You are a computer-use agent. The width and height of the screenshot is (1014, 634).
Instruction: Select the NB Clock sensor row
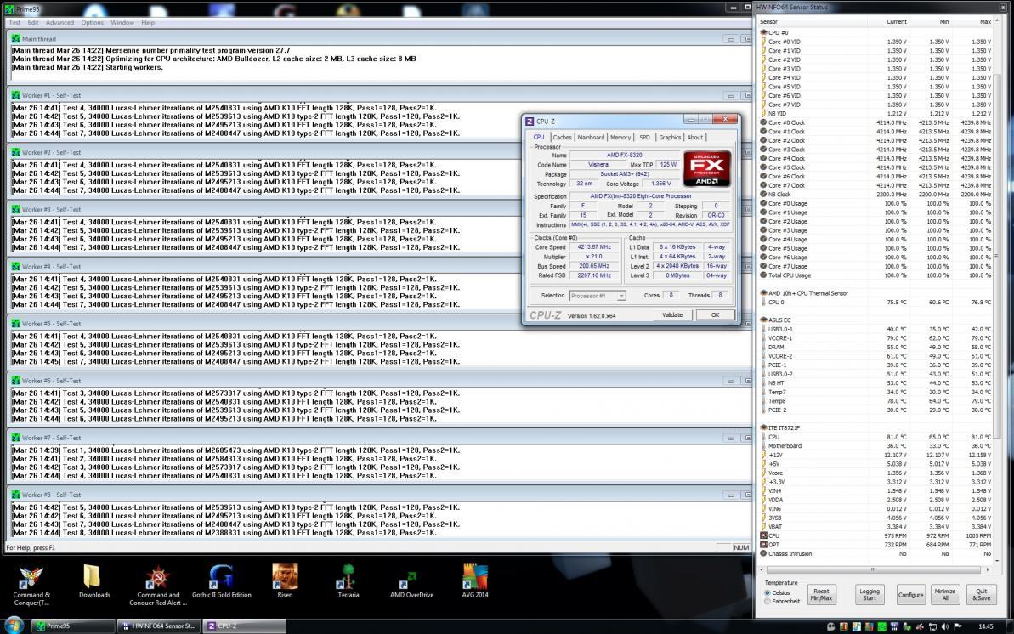coord(875,194)
